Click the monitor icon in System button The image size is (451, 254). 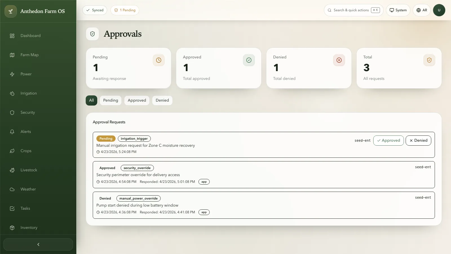point(392,10)
